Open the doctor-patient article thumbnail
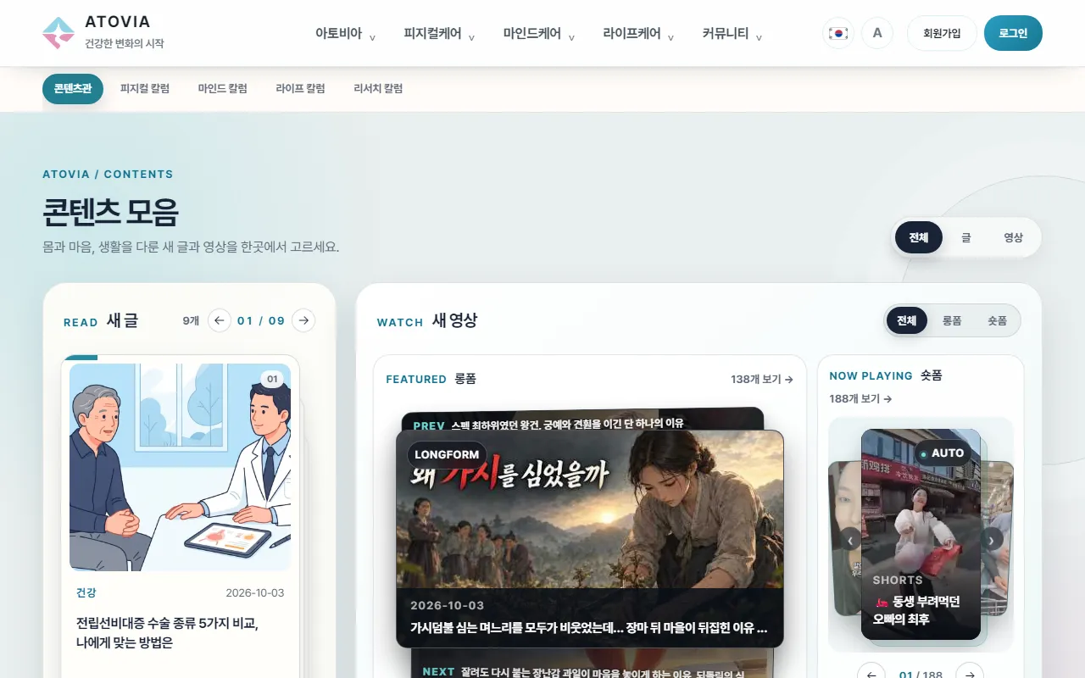 click(x=180, y=467)
